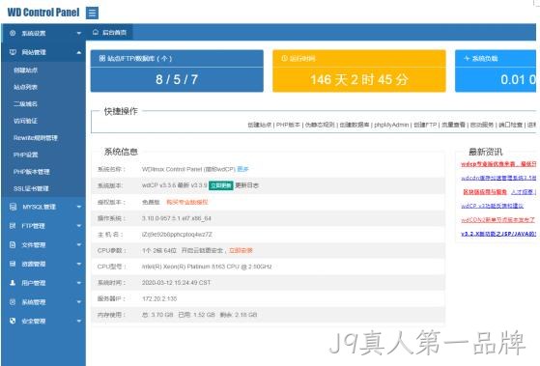The width and height of the screenshot is (540, 366).
Task: Click PHP版本 in the 快捷操作 bar
Action: pos(288,125)
